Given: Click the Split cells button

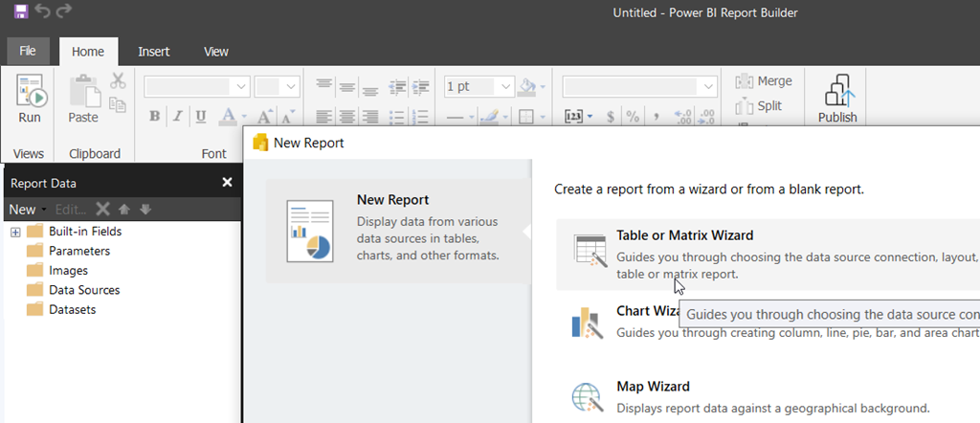Looking at the screenshot, I should tap(758, 106).
